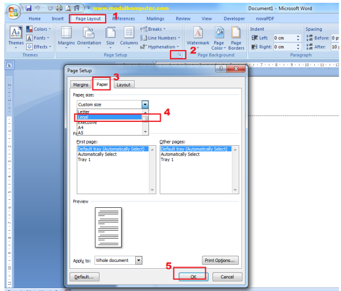The height and width of the screenshot is (291, 341).
Task: Open the Apply to dropdown
Action: click(x=139, y=260)
